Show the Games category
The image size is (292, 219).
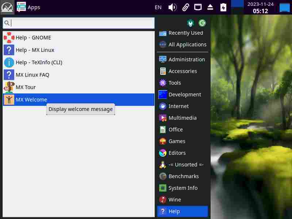tap(183, 141)
